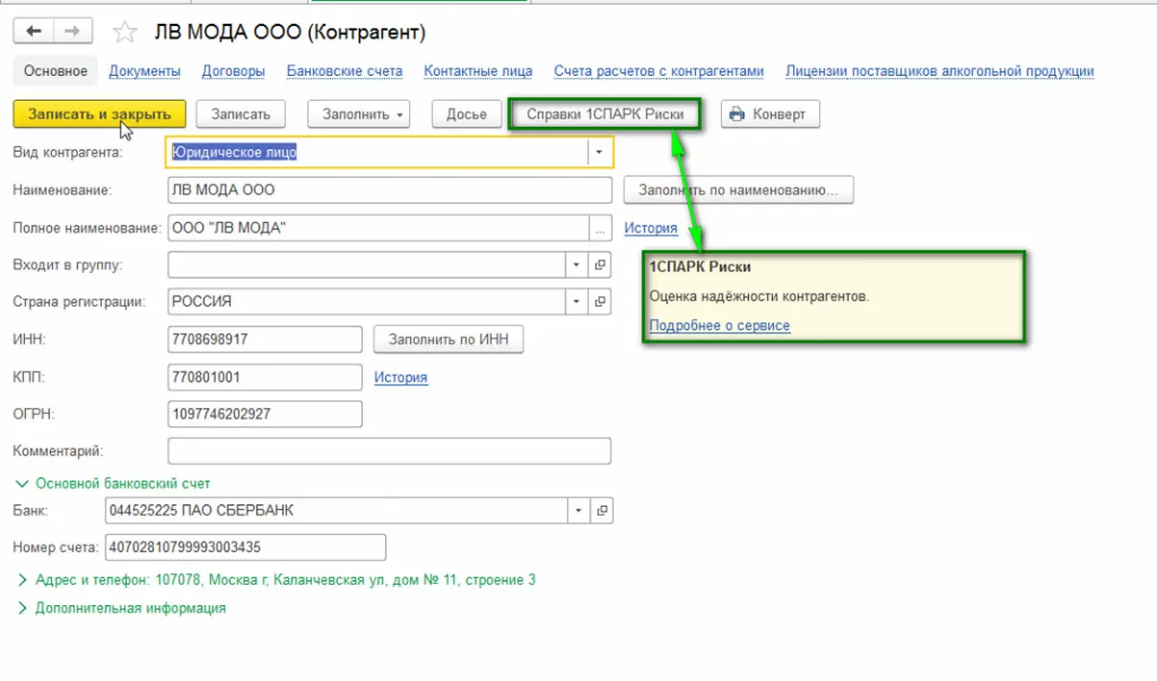Screen dimensions: 1157x681
Task: Open the registration country form icon
Action: (600, 302)
